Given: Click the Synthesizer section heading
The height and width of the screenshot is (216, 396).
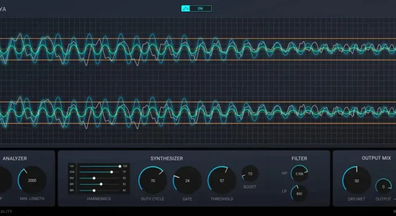Looking at the screenshot, I should click(167, 158).
